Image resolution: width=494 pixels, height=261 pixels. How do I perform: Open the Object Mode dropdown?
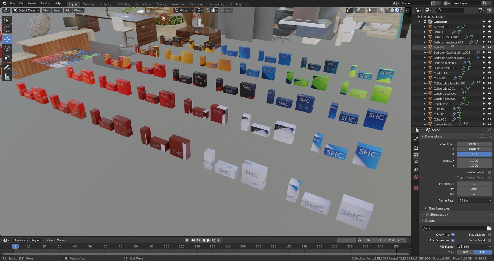coord(26,10)
